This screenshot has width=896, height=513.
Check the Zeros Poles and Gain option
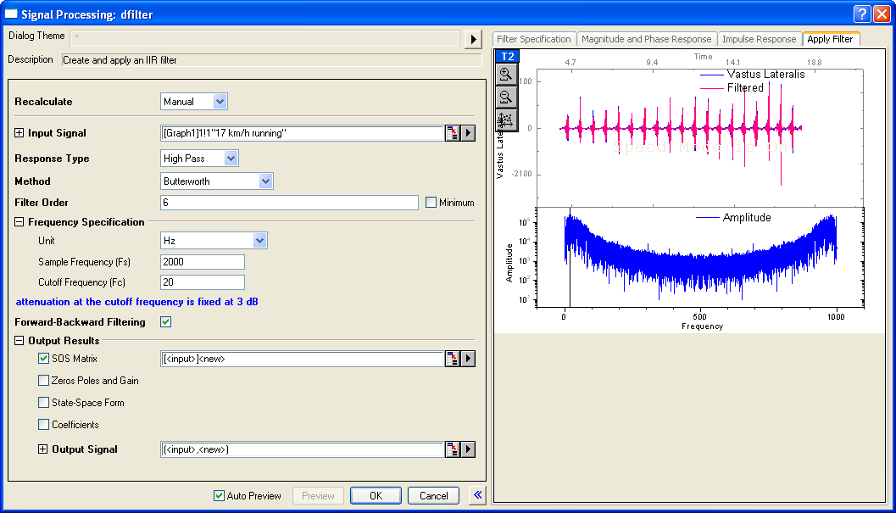pyautogui.click(x=43, y=380)
